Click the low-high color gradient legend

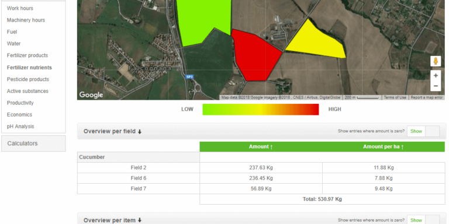(x=261, y=110)
